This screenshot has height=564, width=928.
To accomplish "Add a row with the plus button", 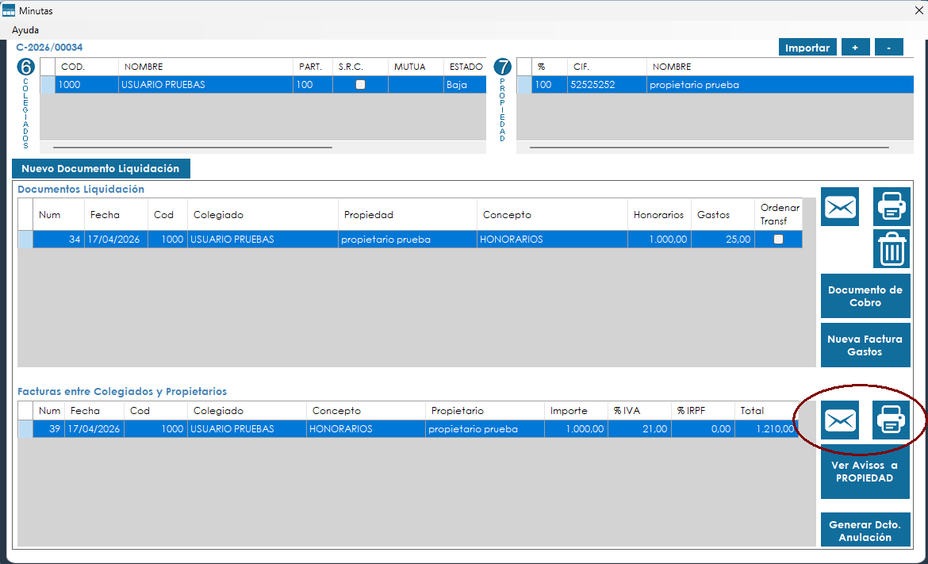I will [855, 48].
